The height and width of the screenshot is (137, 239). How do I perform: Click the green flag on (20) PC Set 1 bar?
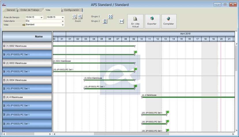coord(168,112)
